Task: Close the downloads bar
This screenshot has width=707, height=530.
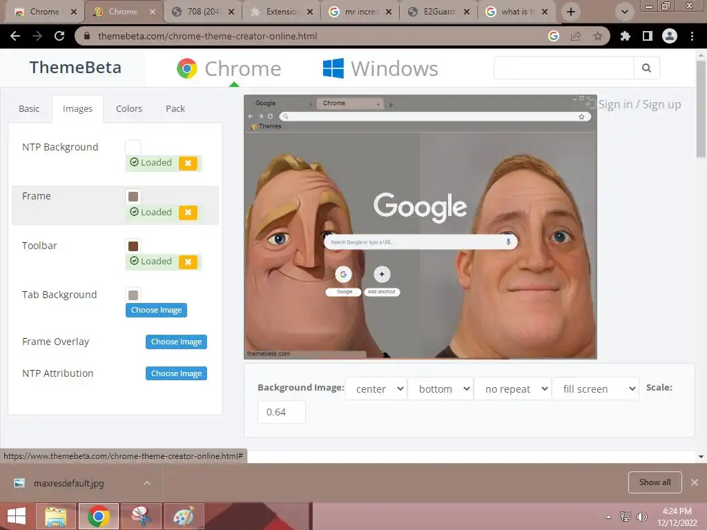Action: point(695,482)
